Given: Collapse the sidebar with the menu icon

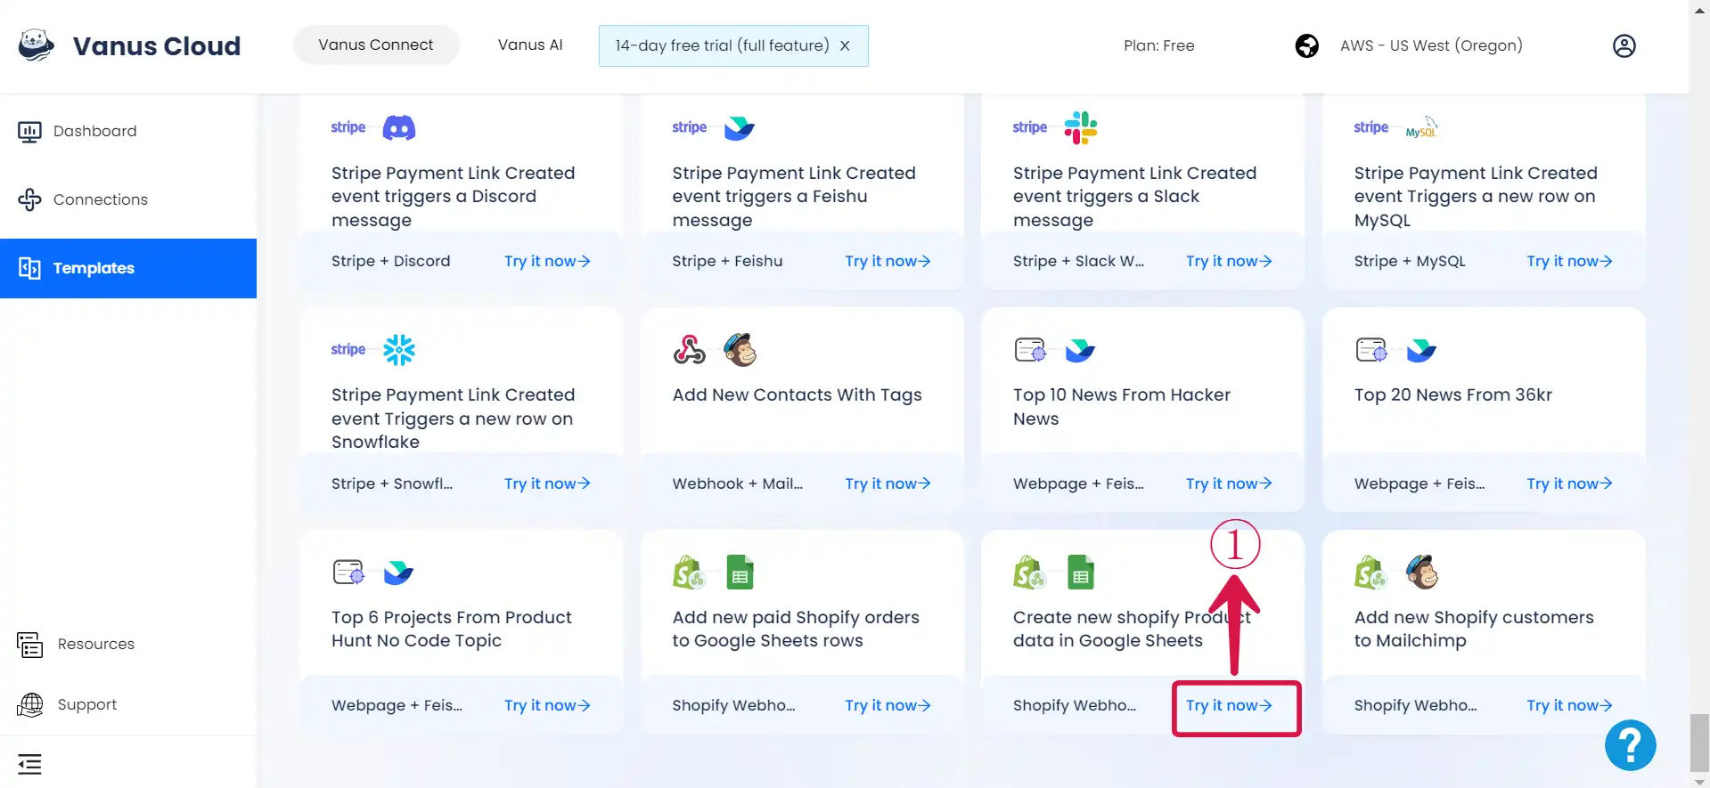Looking at the screenshot, I should point(29,764).
